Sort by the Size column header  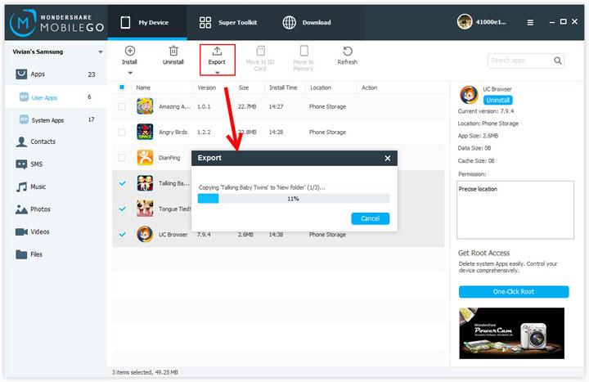(x=244, y=88)
